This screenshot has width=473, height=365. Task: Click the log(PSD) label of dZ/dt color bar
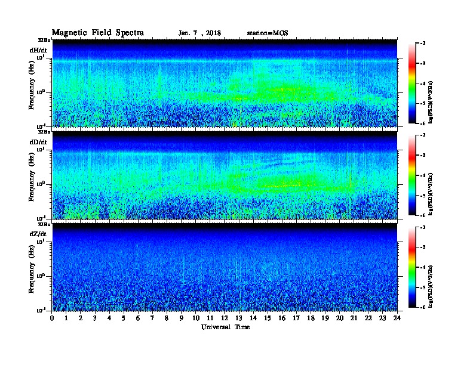point(431,286)
